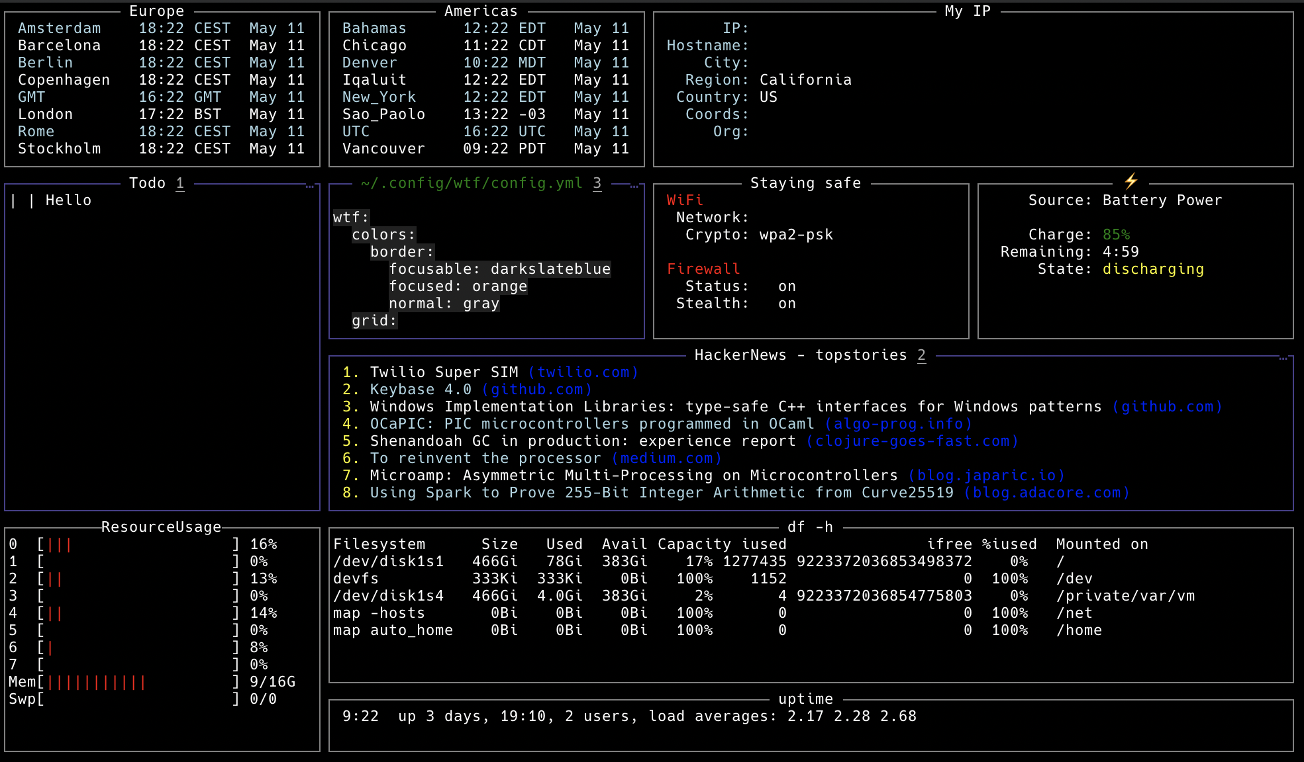The image size is (1304, 762).
Task: Click the HackerNews widget's ellipsis indicator
Action: 1283,359
